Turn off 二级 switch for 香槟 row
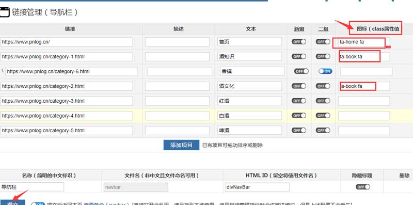The width and height of the screenshot is (413, 205). [x=325, y=71]
